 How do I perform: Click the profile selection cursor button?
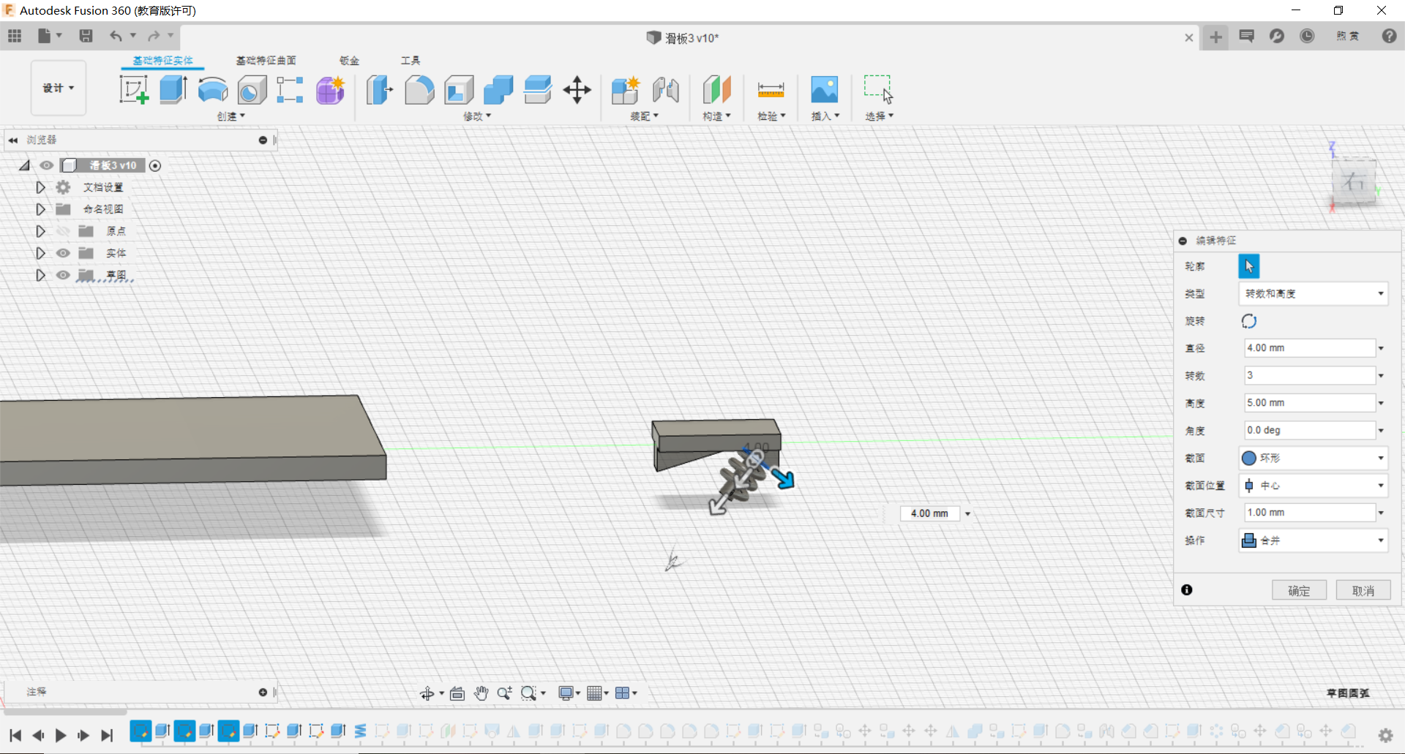(1249, 266)
